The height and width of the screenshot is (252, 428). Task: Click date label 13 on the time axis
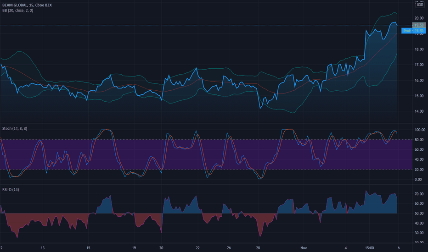pos(43,248)
